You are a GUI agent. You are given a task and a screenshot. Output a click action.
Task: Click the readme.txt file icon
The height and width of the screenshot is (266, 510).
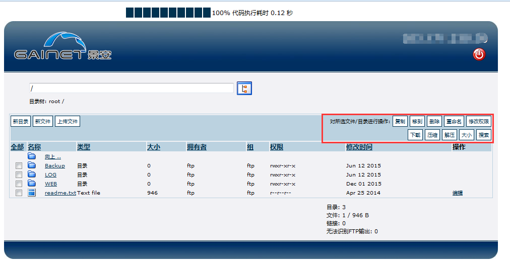pos(32,193)
